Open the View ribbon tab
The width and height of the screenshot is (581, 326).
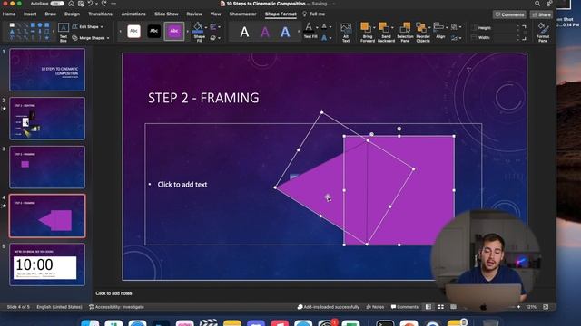pos(216,14)
